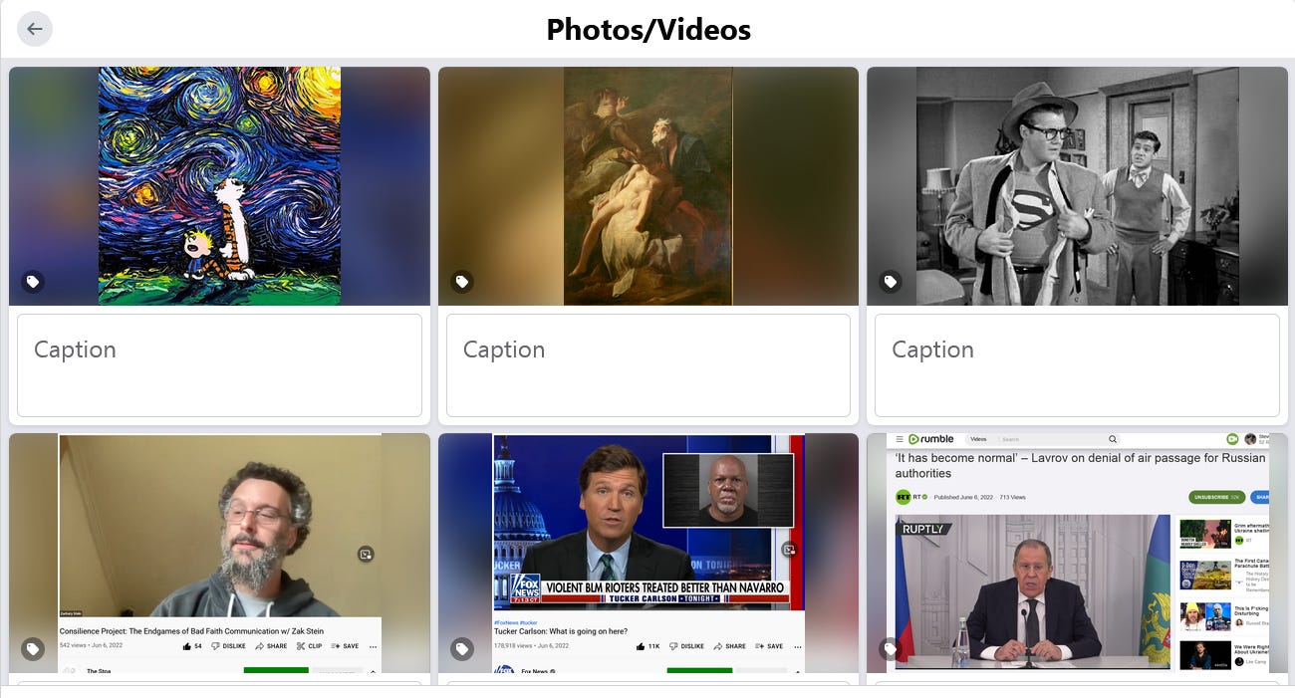The image size is (1295, 698).
Task: Open the Consilience Project screenshot image
Action: [x=219, y=554]
